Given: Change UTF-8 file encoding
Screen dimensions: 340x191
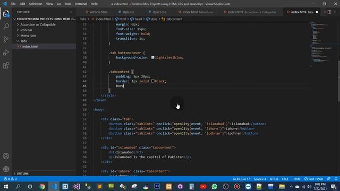Looking at the screenshot, I should 274,179.
